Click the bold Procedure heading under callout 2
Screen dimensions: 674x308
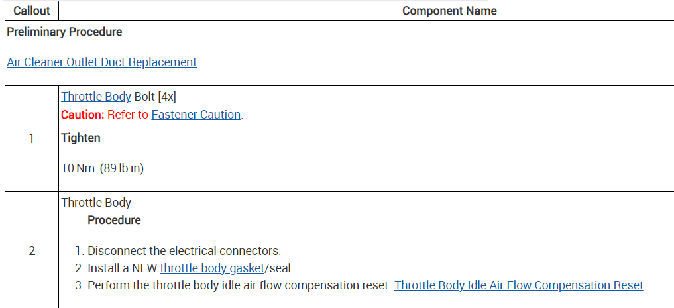[x=114, y=220]
